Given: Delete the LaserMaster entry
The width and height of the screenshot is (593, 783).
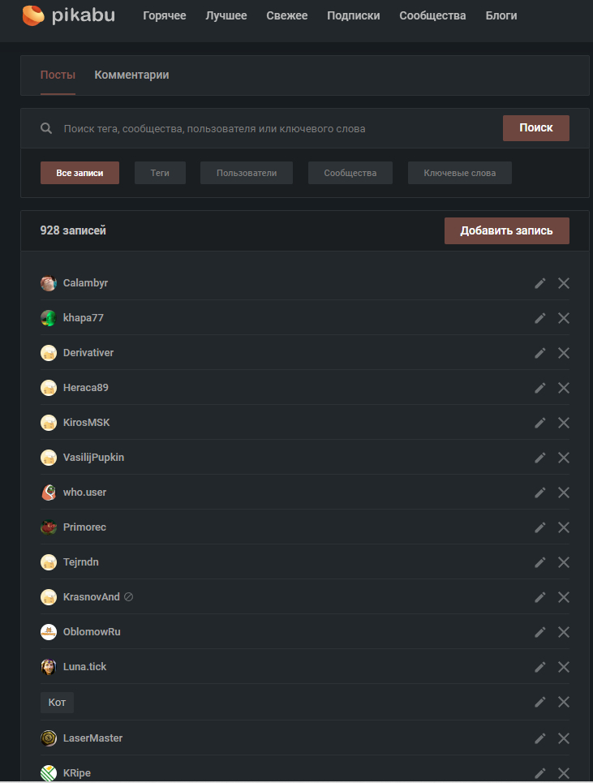Looking at the screenshot, I should coord(564,738).
